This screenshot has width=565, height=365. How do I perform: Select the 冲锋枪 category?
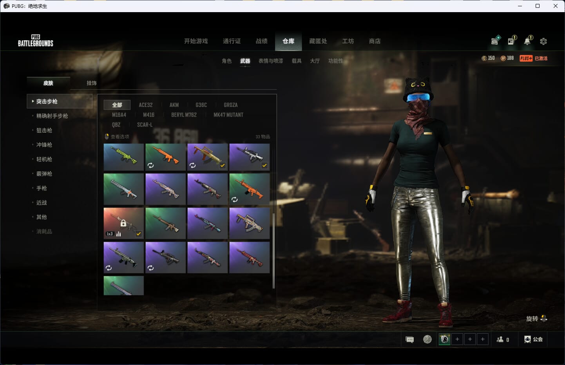tap(44, 145)
